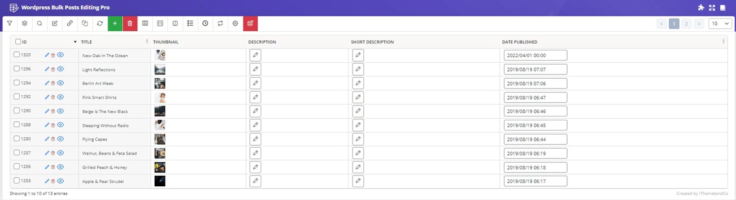This screenshot has height=200, width=736.
Task: Edit description of Light Reflections post
Action: click(x=255, y=69)
